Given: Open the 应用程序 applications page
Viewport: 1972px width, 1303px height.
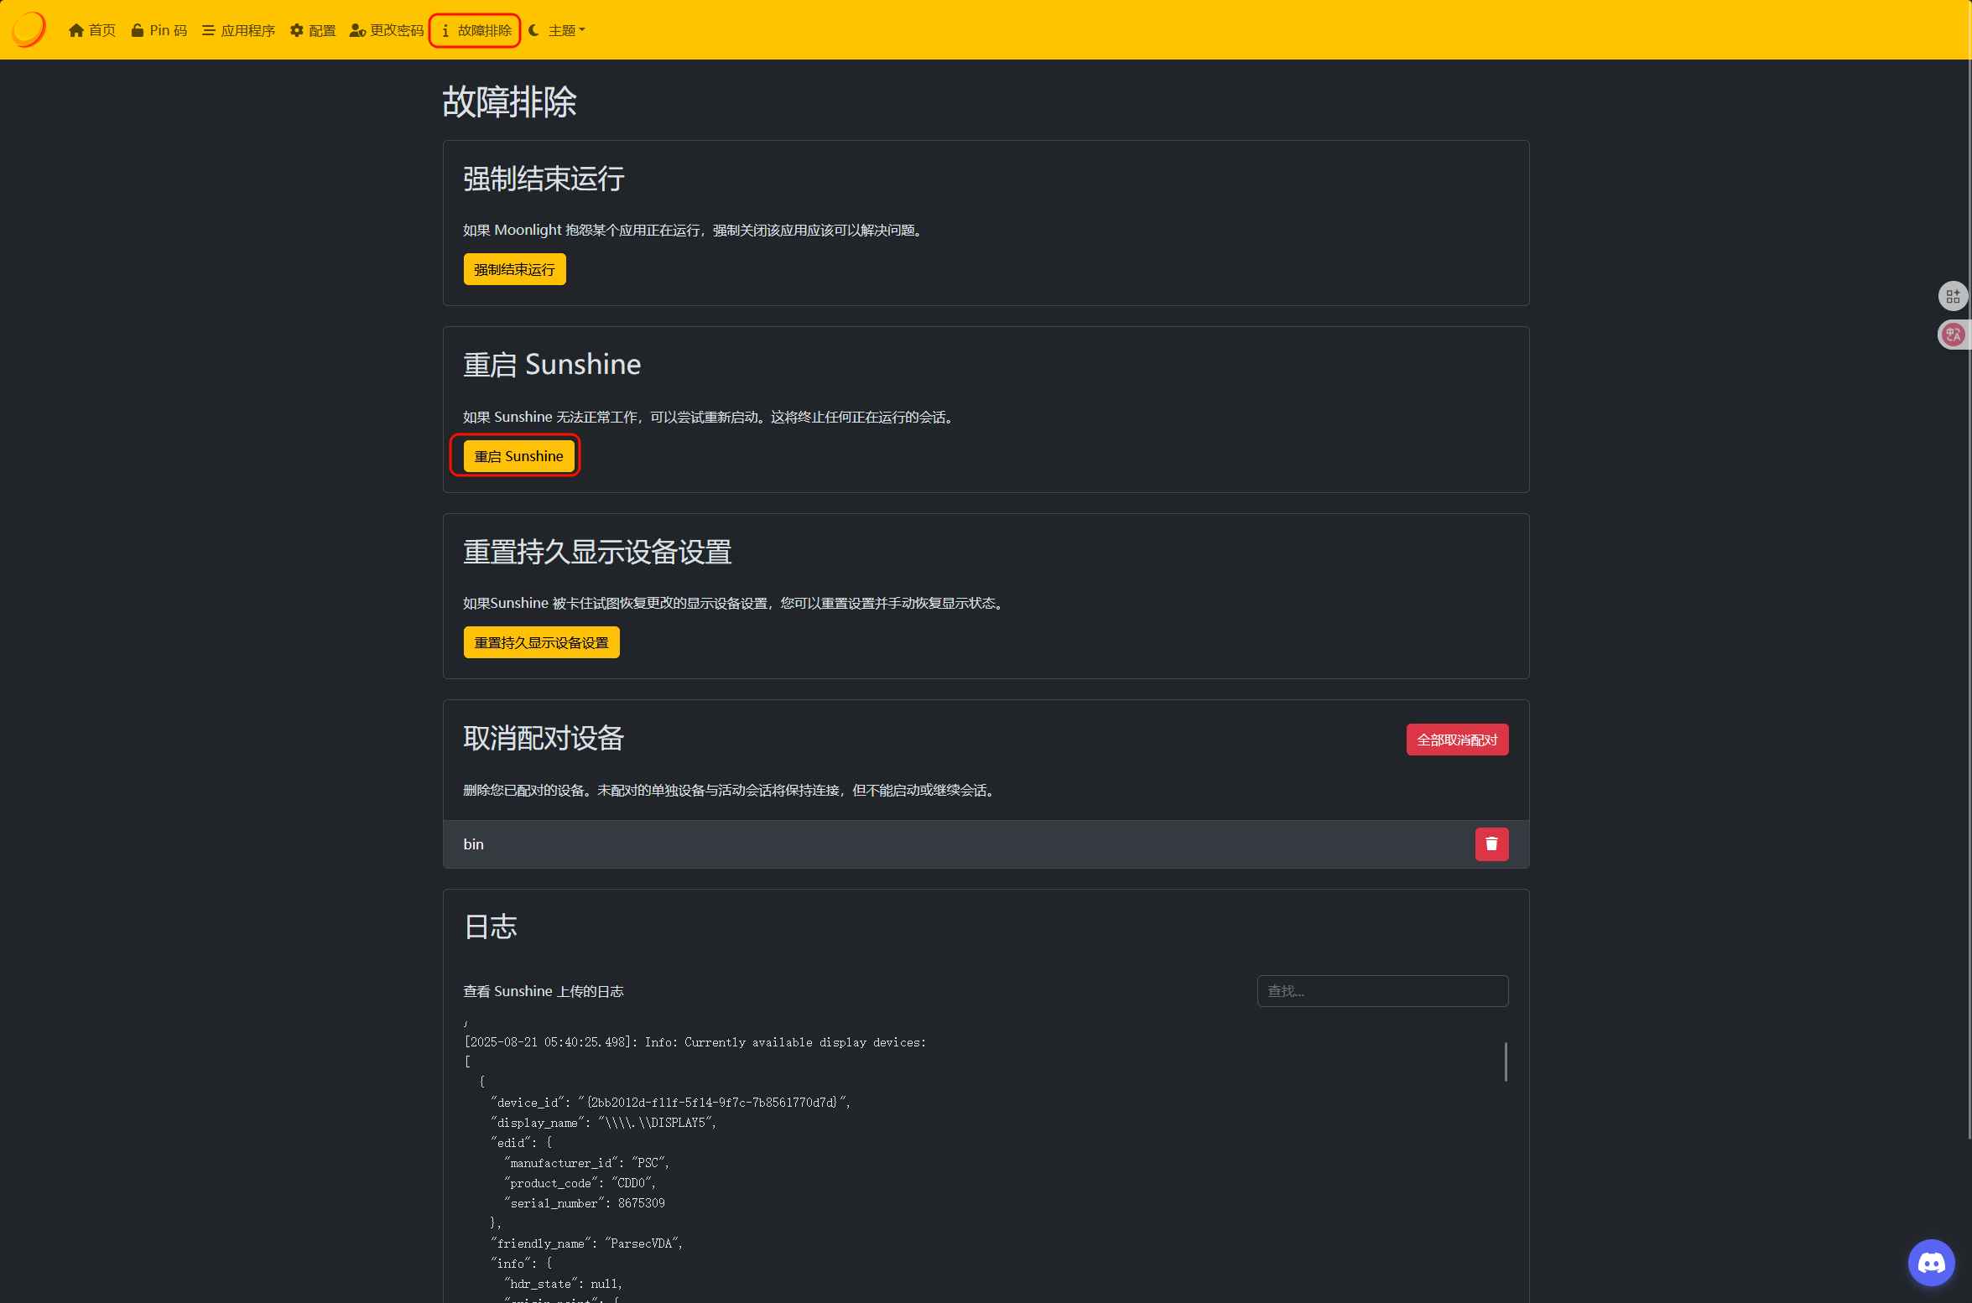Looking at the screenshot, I should point(239,30).
